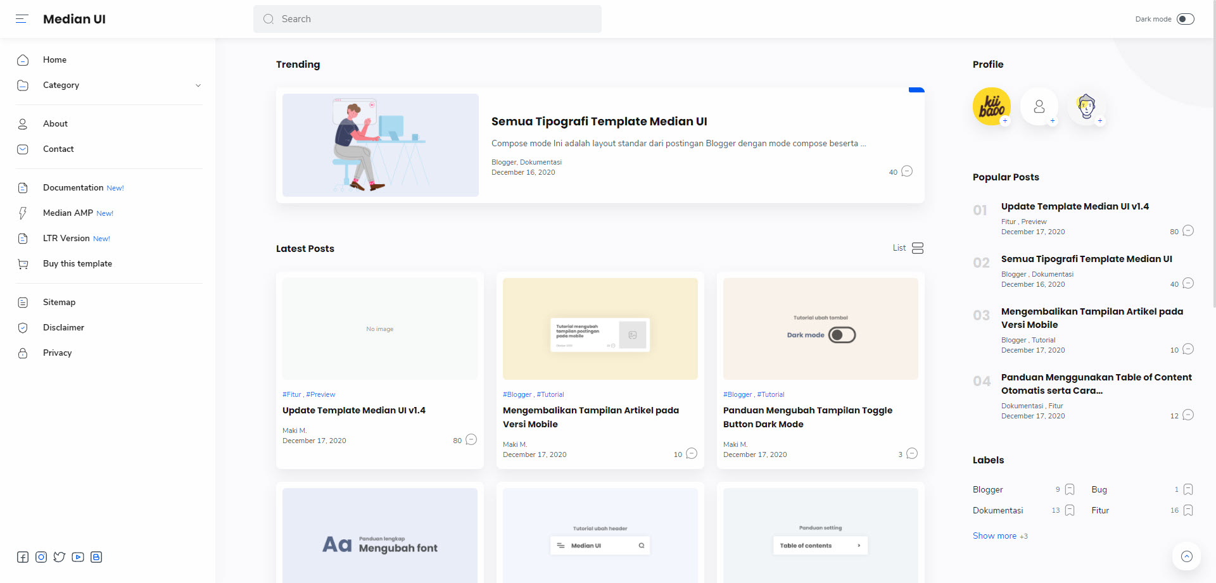The width and height of the screenshot is (1216, 583).
Task: Enable Dark mode
Action: [1185, 19]
